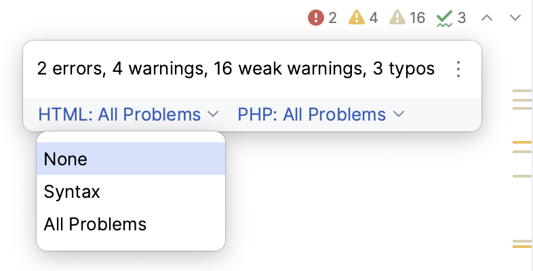The width and height of the screenshot is (533, 271).
Task: Click the green typo checkmark icon
Action: point(444,18)
